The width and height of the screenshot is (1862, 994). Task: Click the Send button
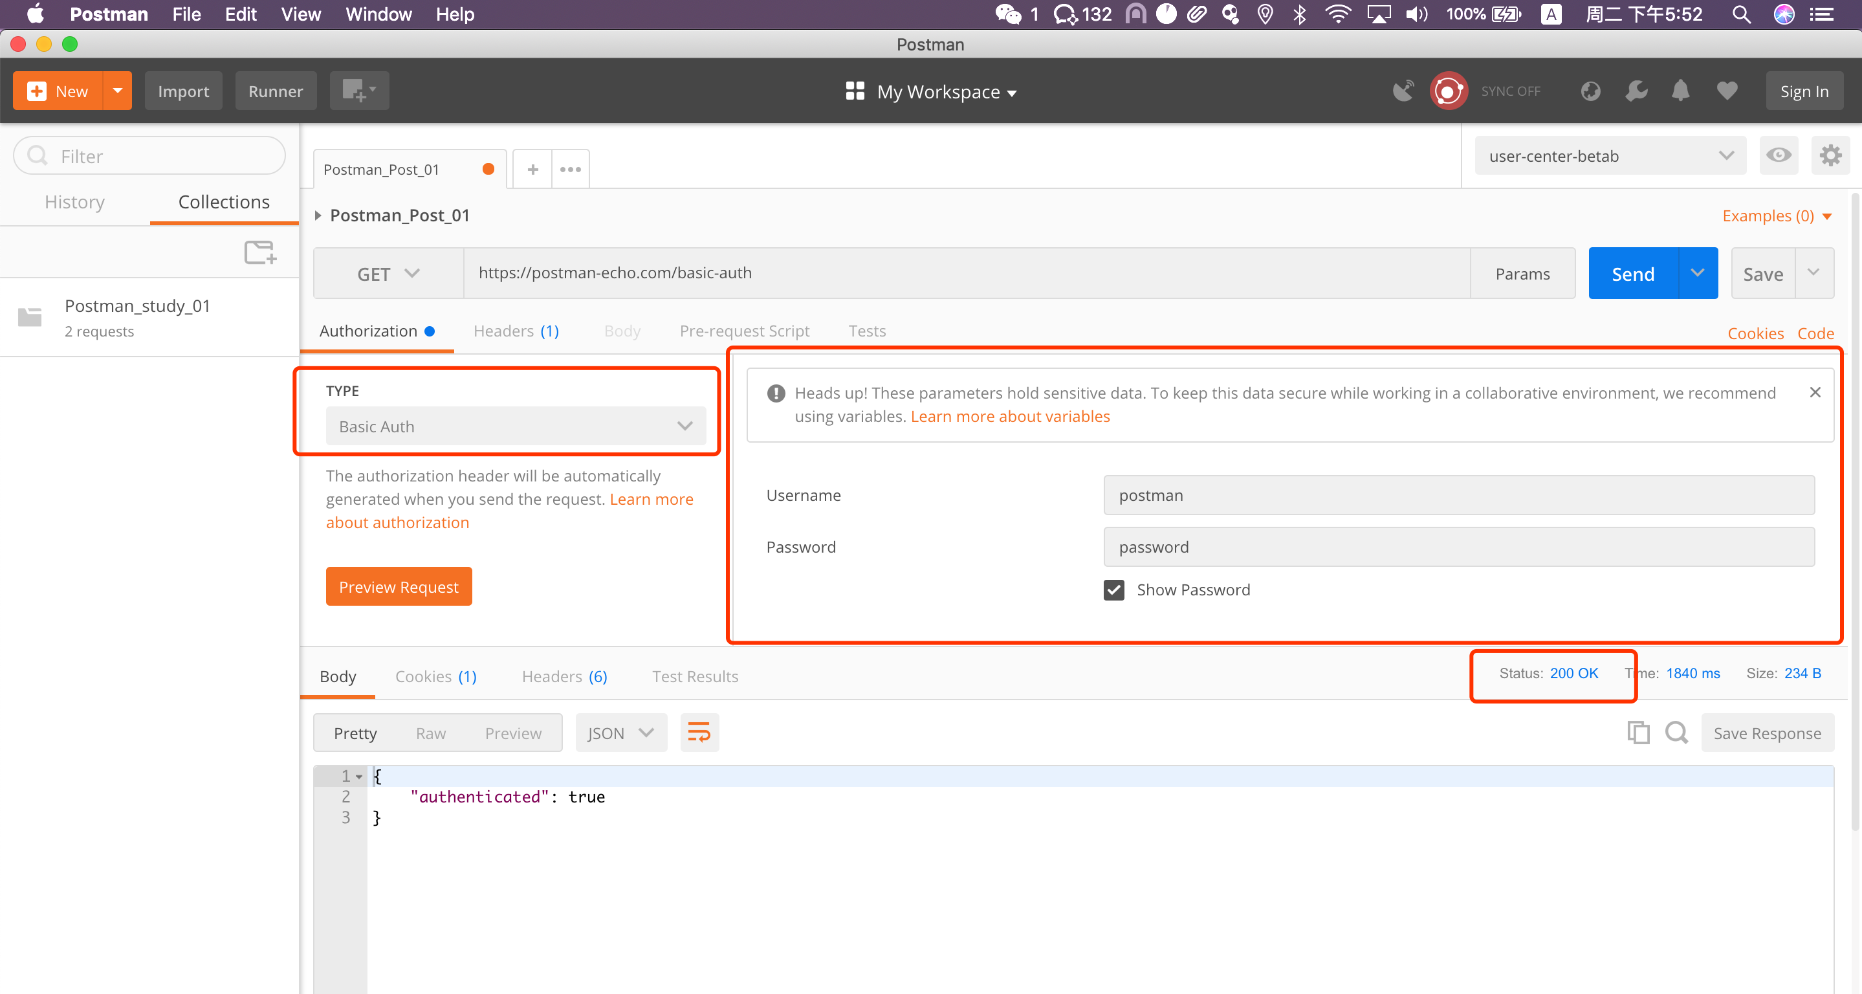click(1633, 273)
